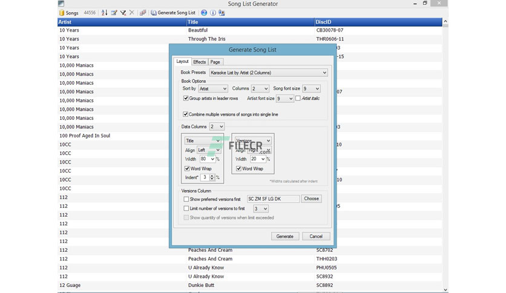Switch to the Page tab
The image size is (506, 293).
coord(215,62)
